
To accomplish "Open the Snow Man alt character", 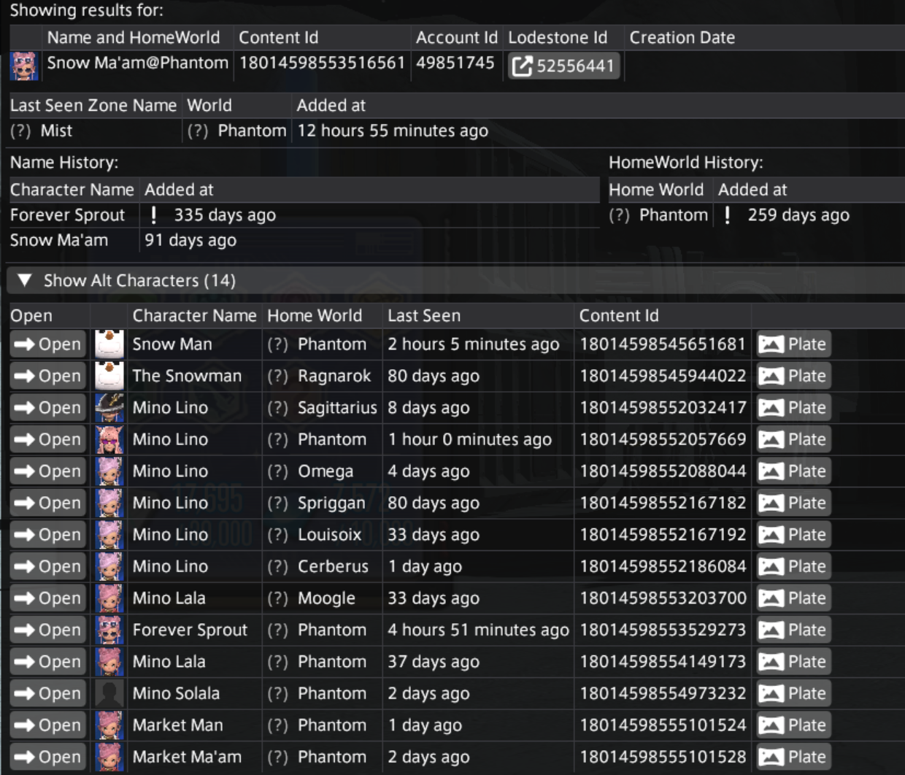I will tap(48, 344).
